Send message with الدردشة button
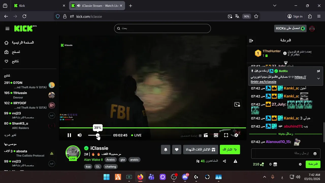 click(313, 164)
